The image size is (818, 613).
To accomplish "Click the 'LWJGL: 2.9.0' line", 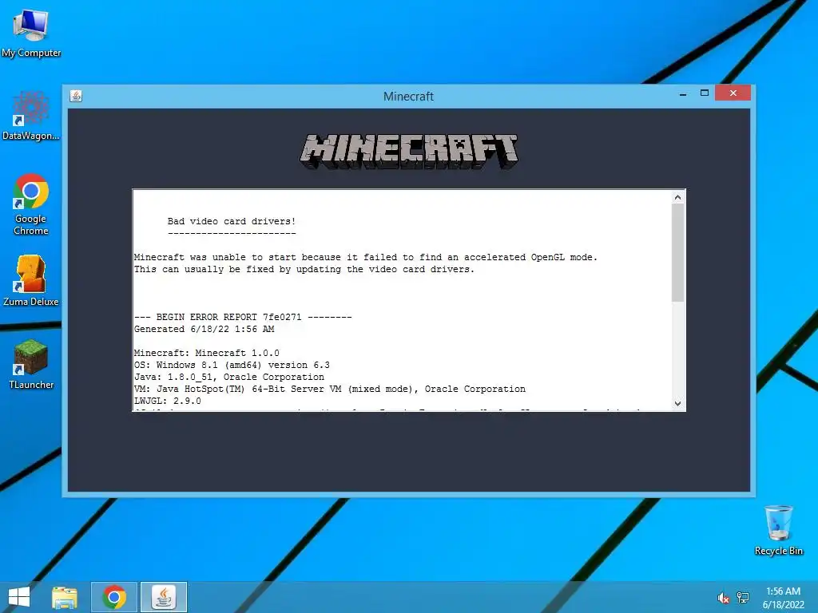I will point(168,401).
